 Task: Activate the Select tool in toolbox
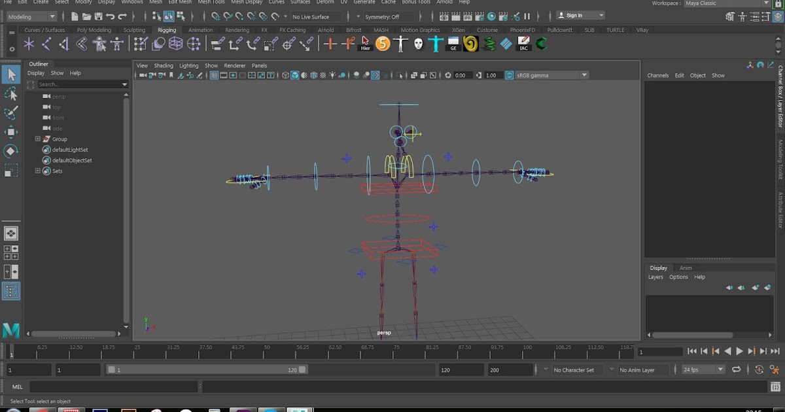(x=11, y=75)
